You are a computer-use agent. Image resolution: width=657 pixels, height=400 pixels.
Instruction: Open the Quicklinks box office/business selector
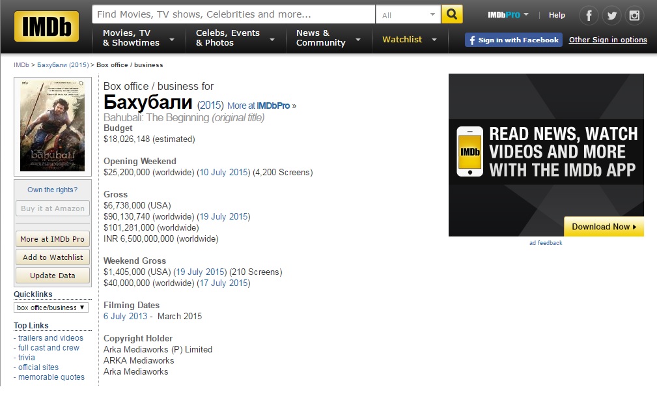[51, 307]
